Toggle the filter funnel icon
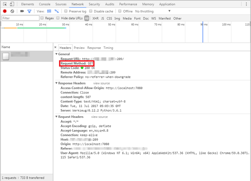This screenshot has width=251, height=181. click(29, 11)
